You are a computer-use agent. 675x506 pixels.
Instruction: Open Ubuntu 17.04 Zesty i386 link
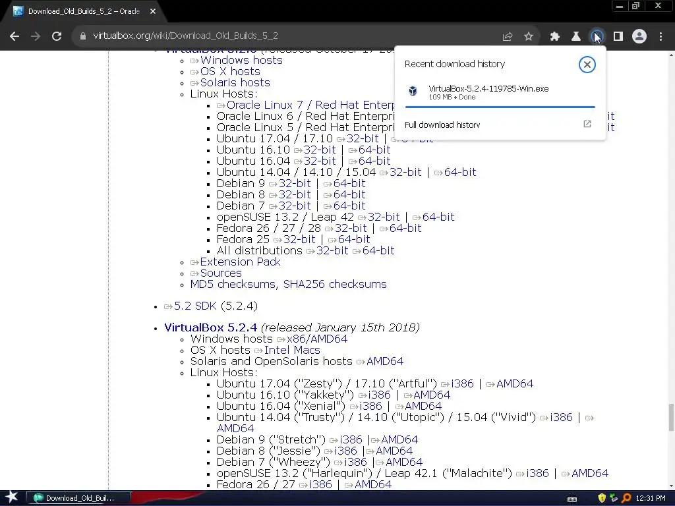(x=462, y=384)
